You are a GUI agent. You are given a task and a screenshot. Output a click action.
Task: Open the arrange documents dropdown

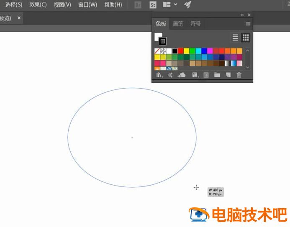[170, 5]
